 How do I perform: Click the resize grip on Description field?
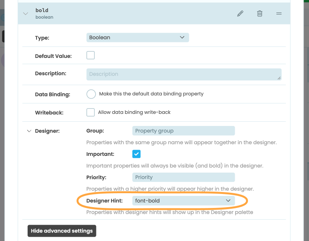279,78
